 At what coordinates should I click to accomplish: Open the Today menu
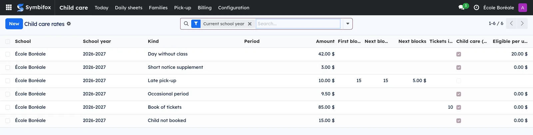(x=101, y=7)
